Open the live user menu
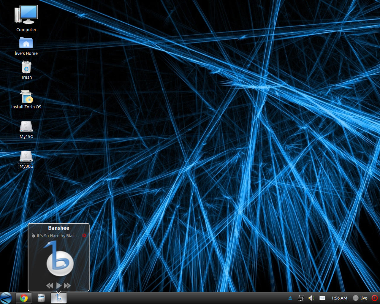The width and height of the screenshot is (380, 304). click(360, 298)
